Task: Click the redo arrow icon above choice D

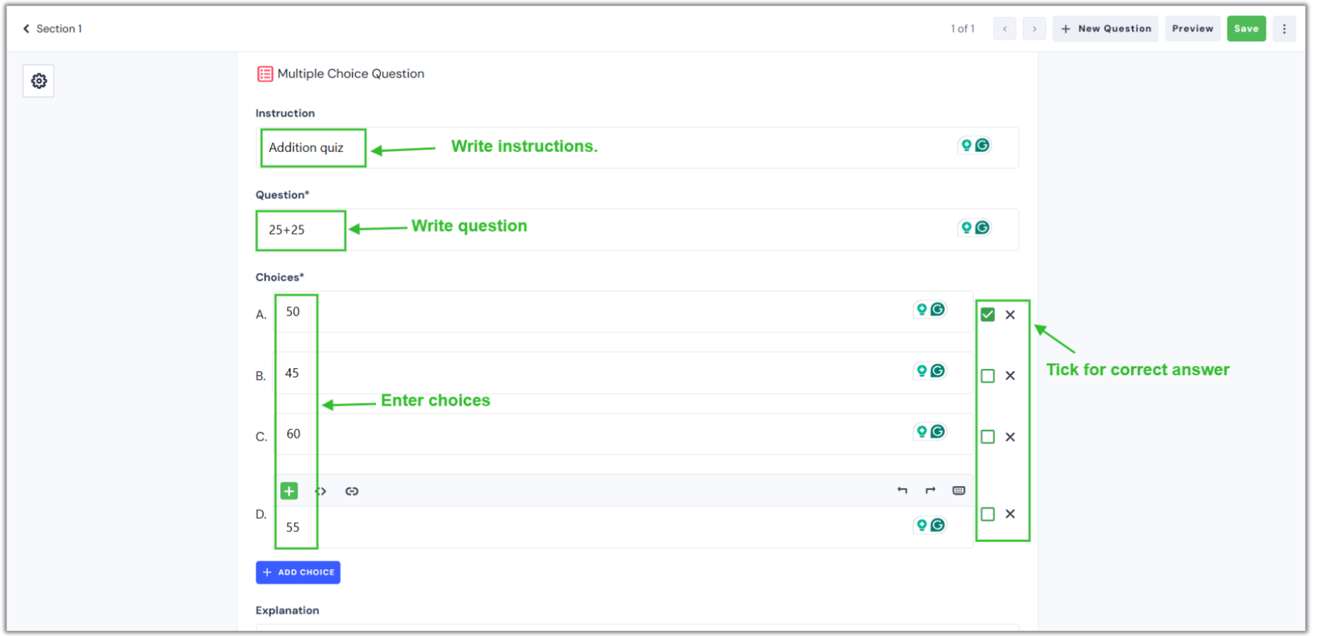Action: (x=930, y=490)
